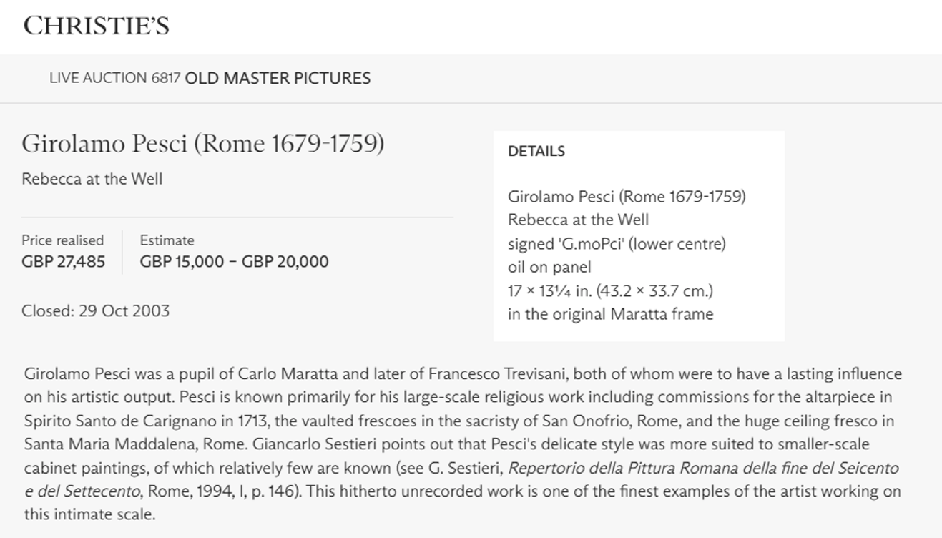Click the artist name in Details panel
942x538 pixels.
pyautogui.click(x=626, y=196)
